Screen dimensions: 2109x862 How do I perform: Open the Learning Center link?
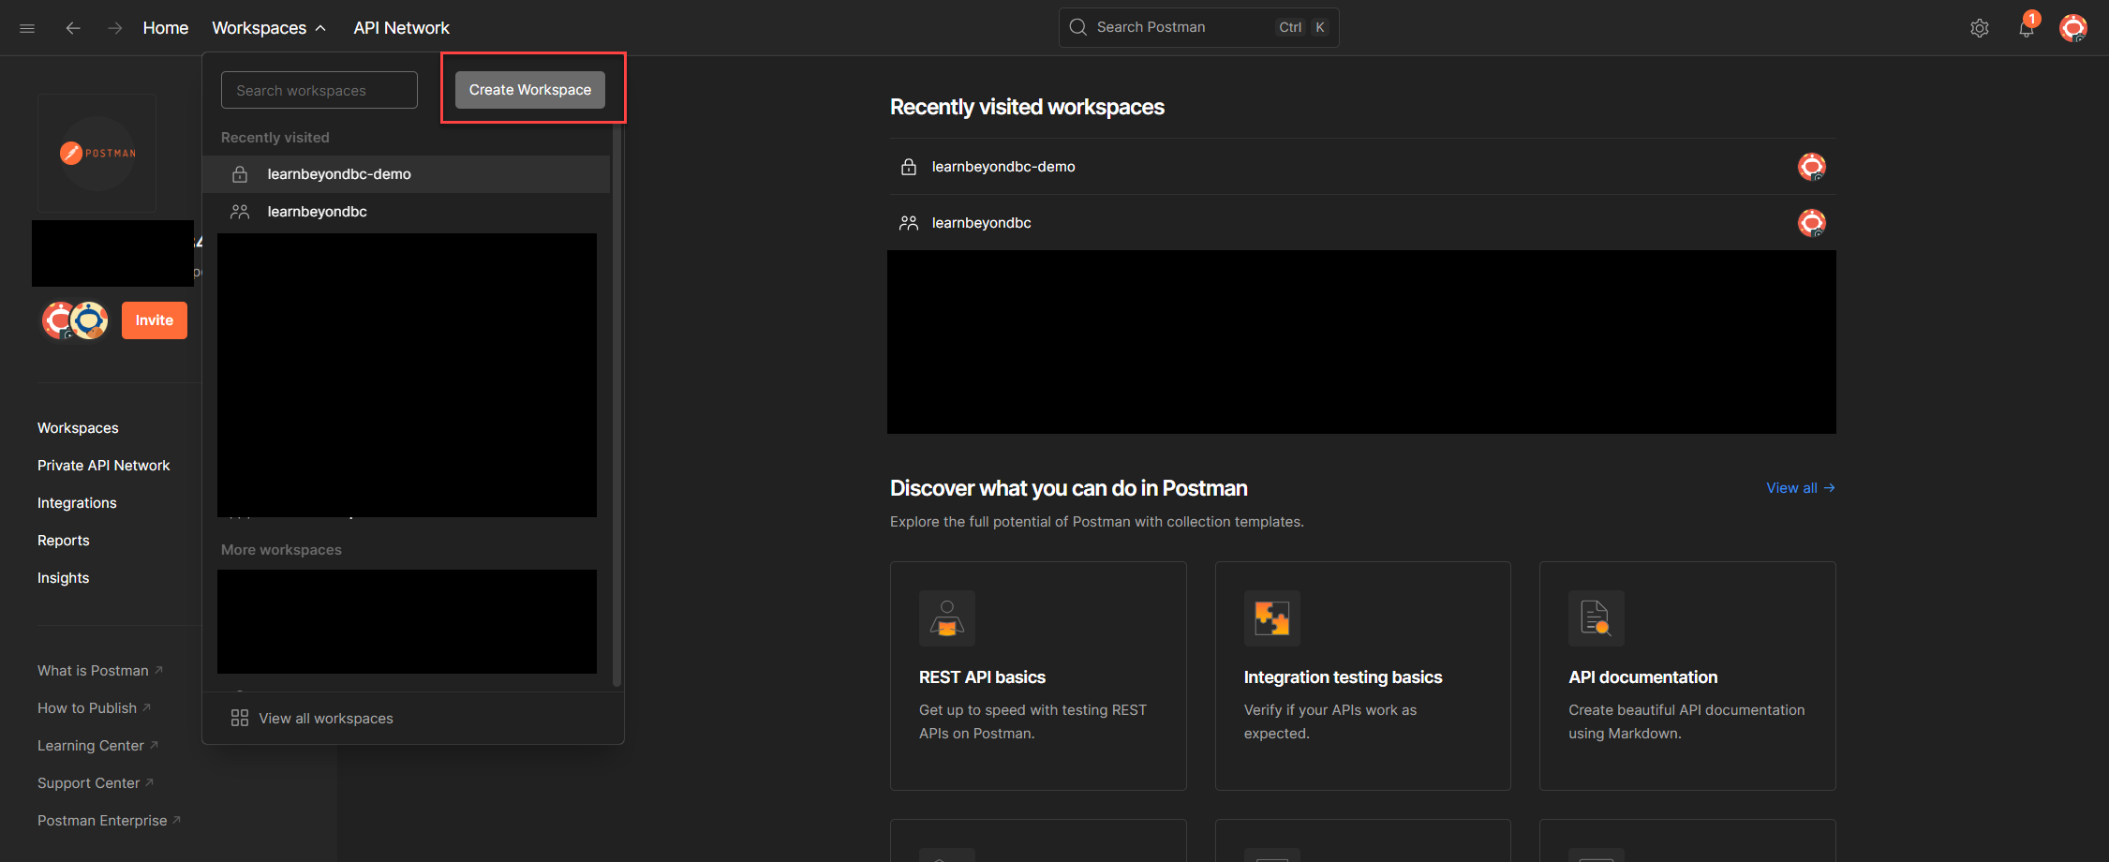(x=97, y=746)
